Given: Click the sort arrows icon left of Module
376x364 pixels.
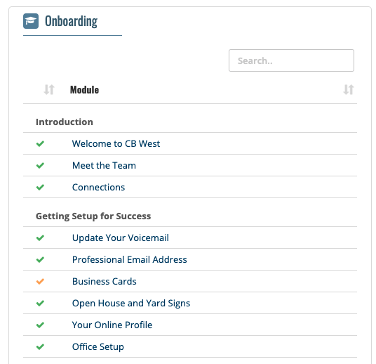Looking at the screenshot, I should coord(49,90).
